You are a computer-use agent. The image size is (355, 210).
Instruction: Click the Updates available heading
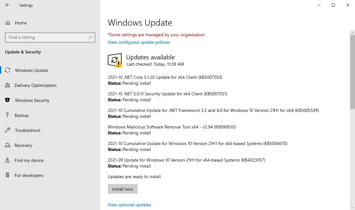click(150, 57)
